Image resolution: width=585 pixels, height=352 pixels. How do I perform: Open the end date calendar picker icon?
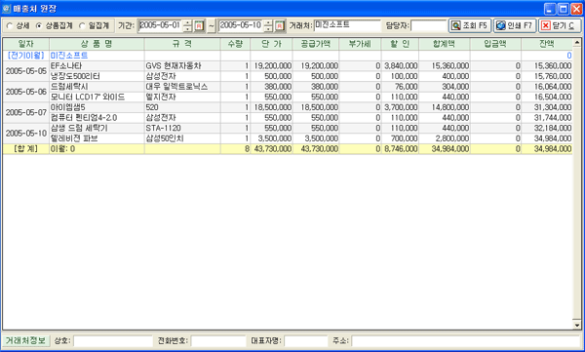(280, 25)
